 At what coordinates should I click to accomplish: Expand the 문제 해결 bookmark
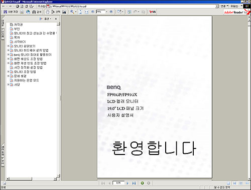pos(8,75)
